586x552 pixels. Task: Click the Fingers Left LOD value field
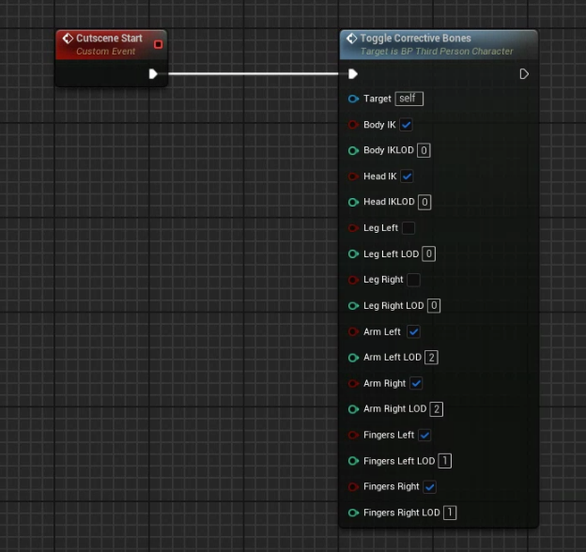point(445,461)
